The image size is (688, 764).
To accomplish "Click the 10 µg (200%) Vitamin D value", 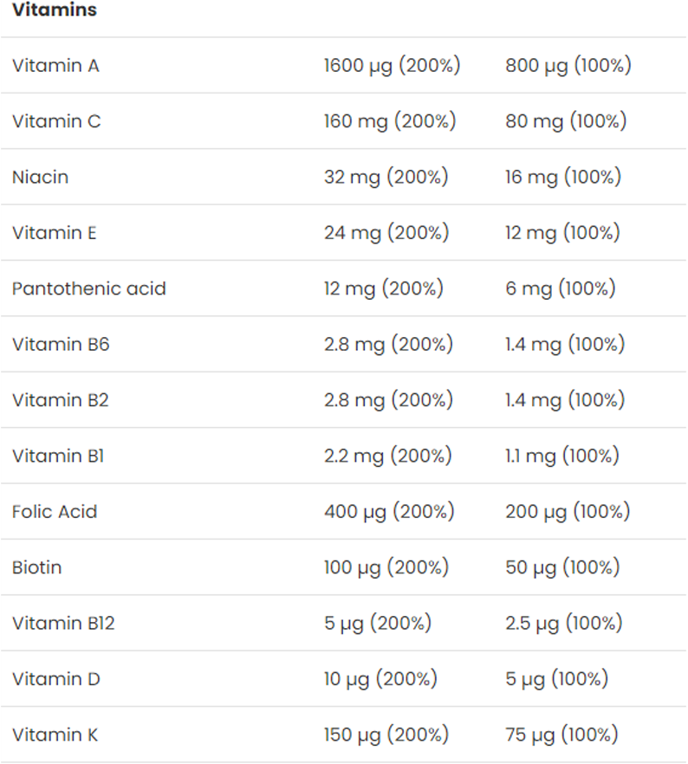I will click(380, 679).
